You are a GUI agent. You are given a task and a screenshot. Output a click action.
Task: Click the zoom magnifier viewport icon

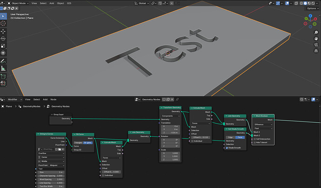(x=316, y=33)
